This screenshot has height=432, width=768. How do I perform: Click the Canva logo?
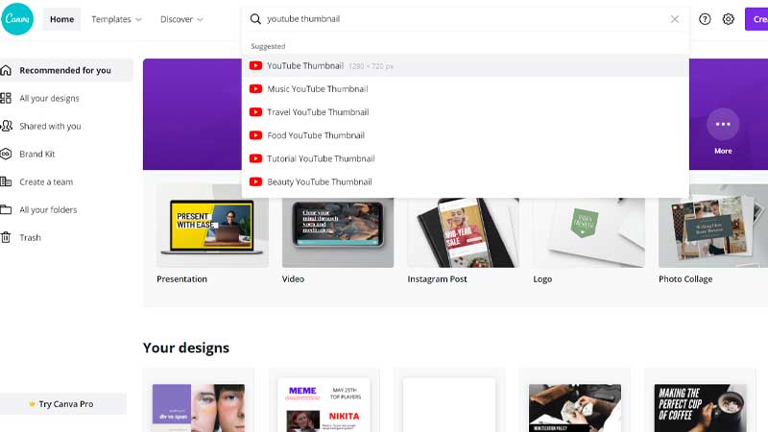[17, 19]
